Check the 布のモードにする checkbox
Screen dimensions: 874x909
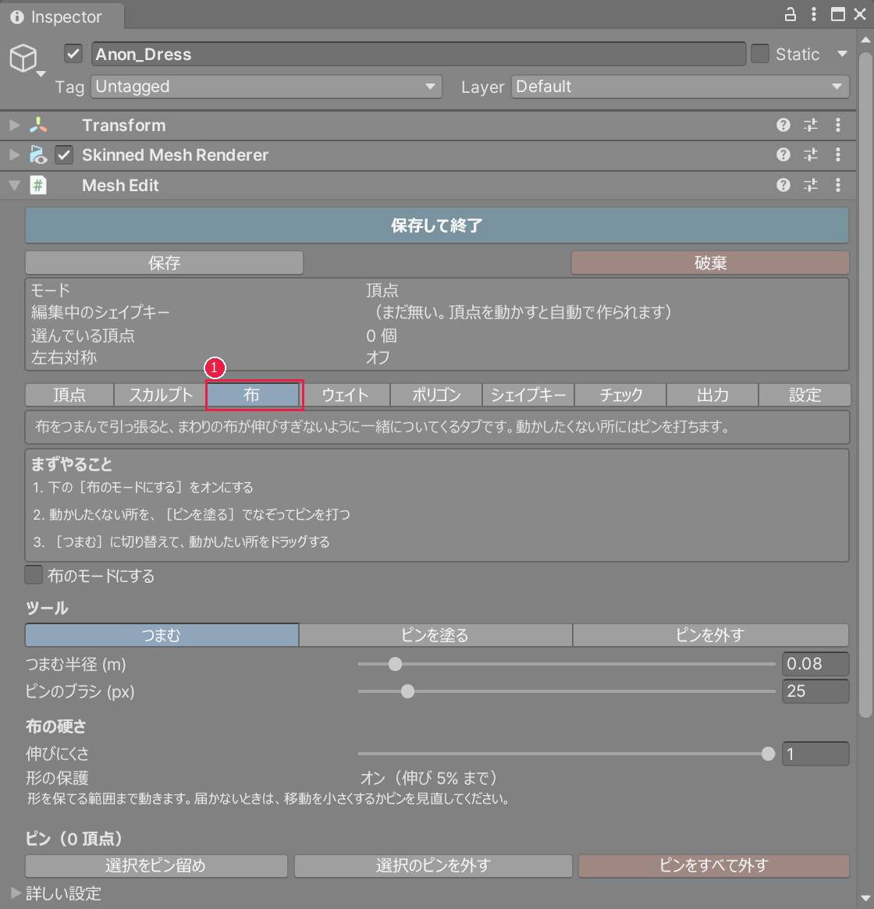[x=34, y=575]
